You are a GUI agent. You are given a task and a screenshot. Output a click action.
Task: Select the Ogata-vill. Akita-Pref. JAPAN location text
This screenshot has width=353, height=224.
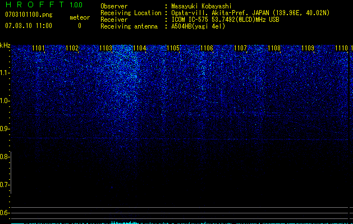[x=250, y=13]
